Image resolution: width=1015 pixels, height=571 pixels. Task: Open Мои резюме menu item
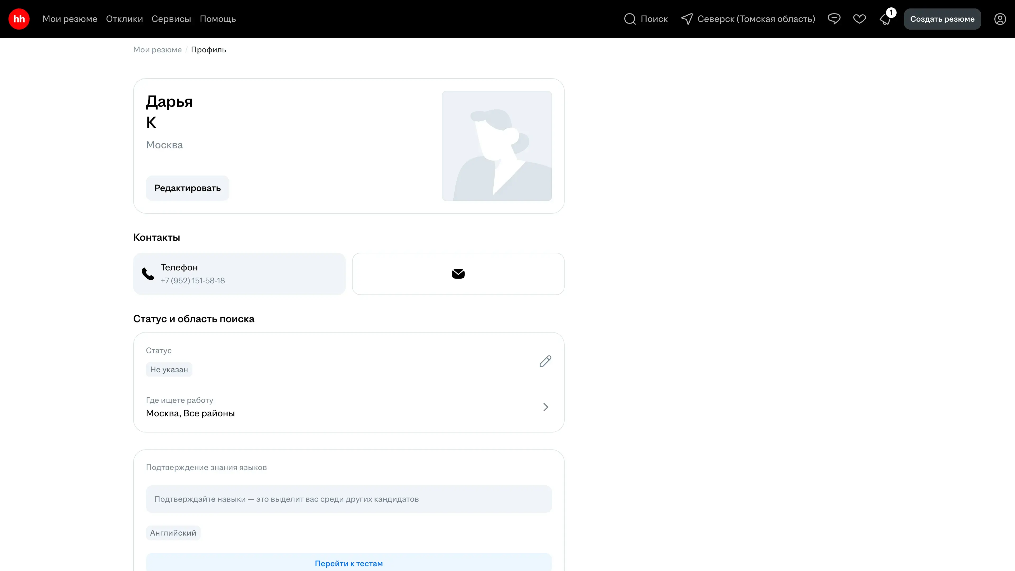(70, 19)
